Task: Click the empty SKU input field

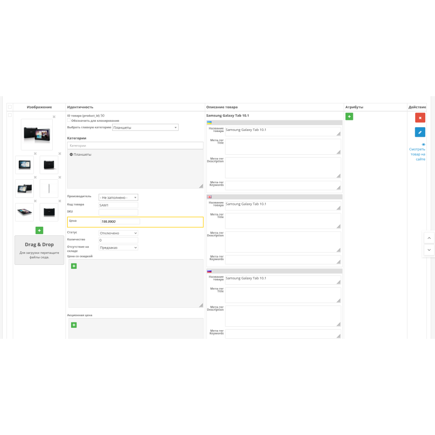Action: [118, 213]
